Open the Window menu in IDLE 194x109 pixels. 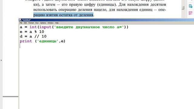51,23
